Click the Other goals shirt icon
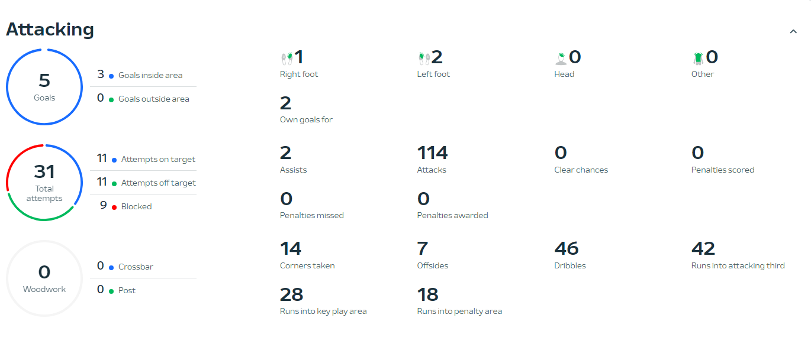This screenshot has height=347, width=811. click(x=698, y=58)
